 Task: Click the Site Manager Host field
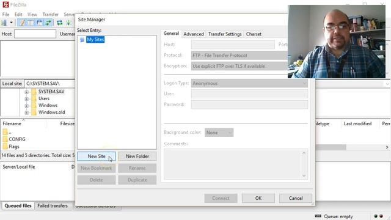[233, 45]
